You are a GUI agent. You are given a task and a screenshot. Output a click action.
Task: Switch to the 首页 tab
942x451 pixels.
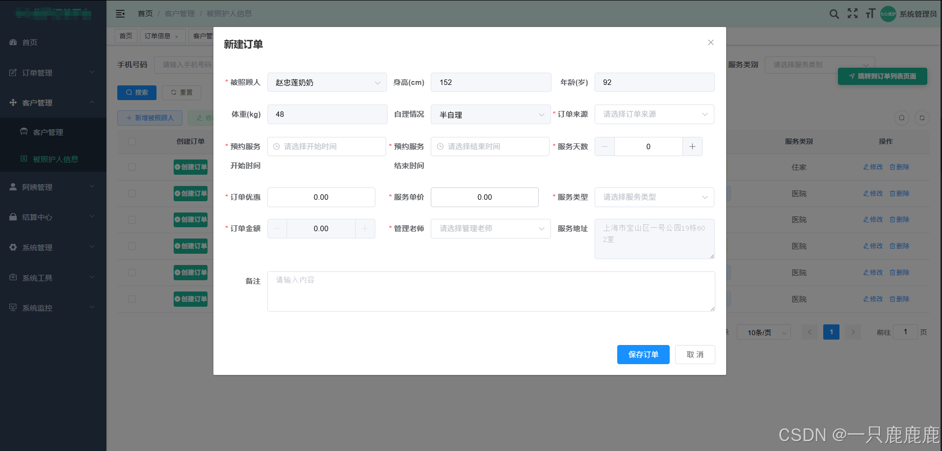(126, 36)
